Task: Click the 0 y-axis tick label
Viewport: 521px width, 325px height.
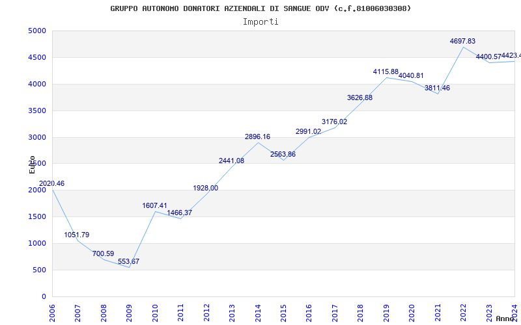Action: pyautogui.click(x=44, y=296)
